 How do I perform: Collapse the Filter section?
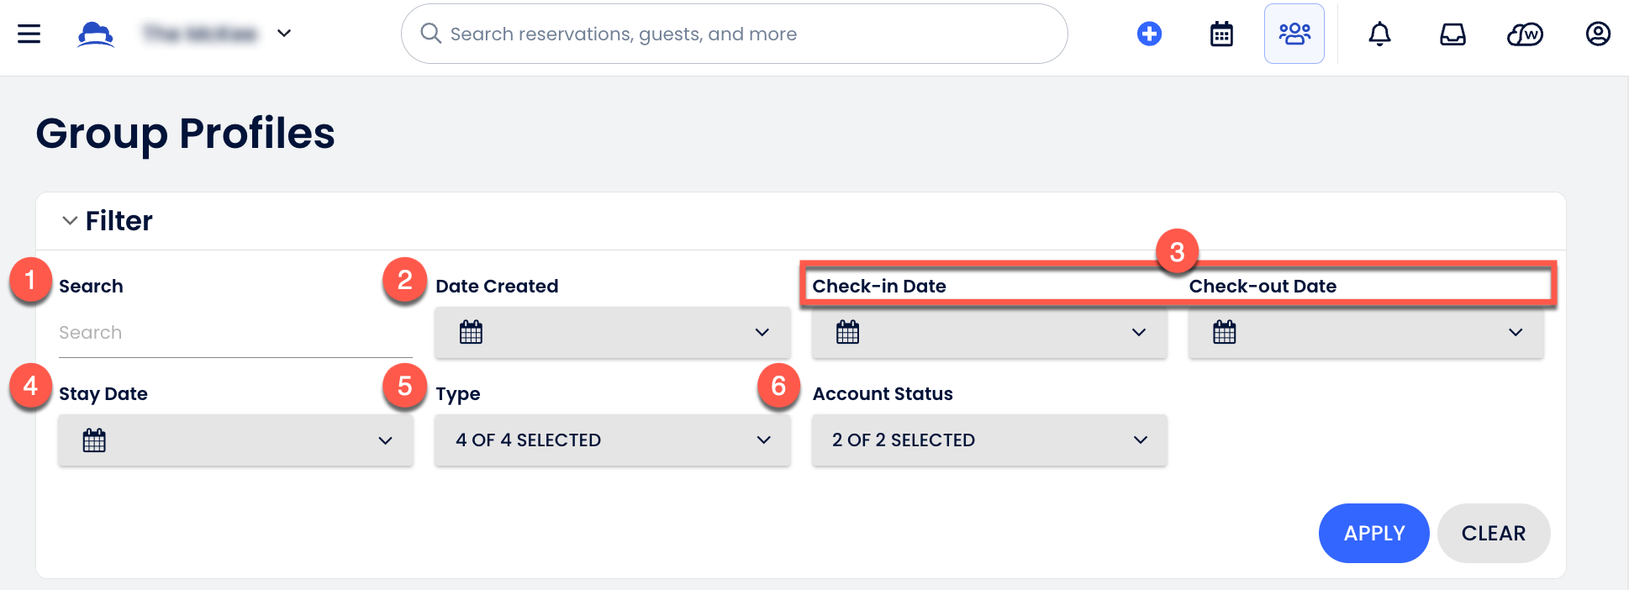(x=70, y=220)
